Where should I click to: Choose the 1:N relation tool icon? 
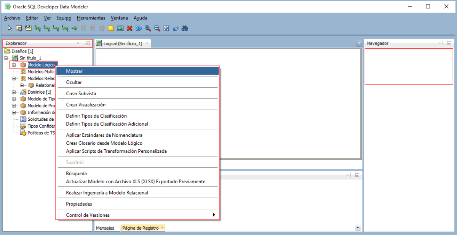pos(46,28)
